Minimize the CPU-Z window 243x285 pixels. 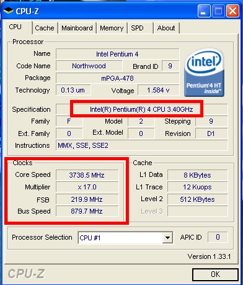pos(203,11)
